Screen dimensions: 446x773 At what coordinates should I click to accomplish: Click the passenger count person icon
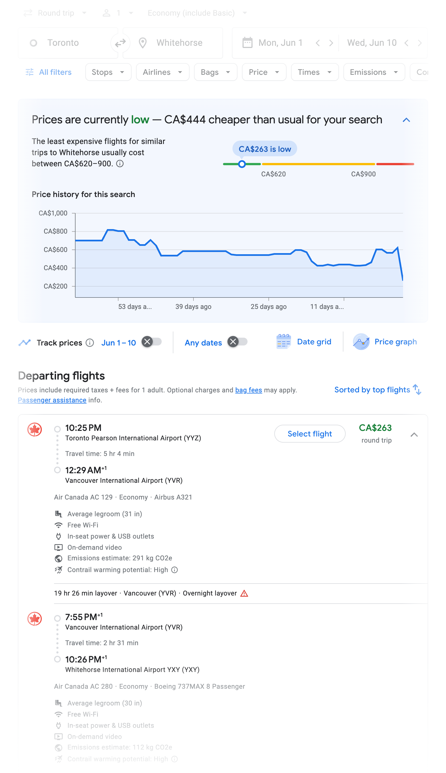pyautogui.click(x=106, y=13)
